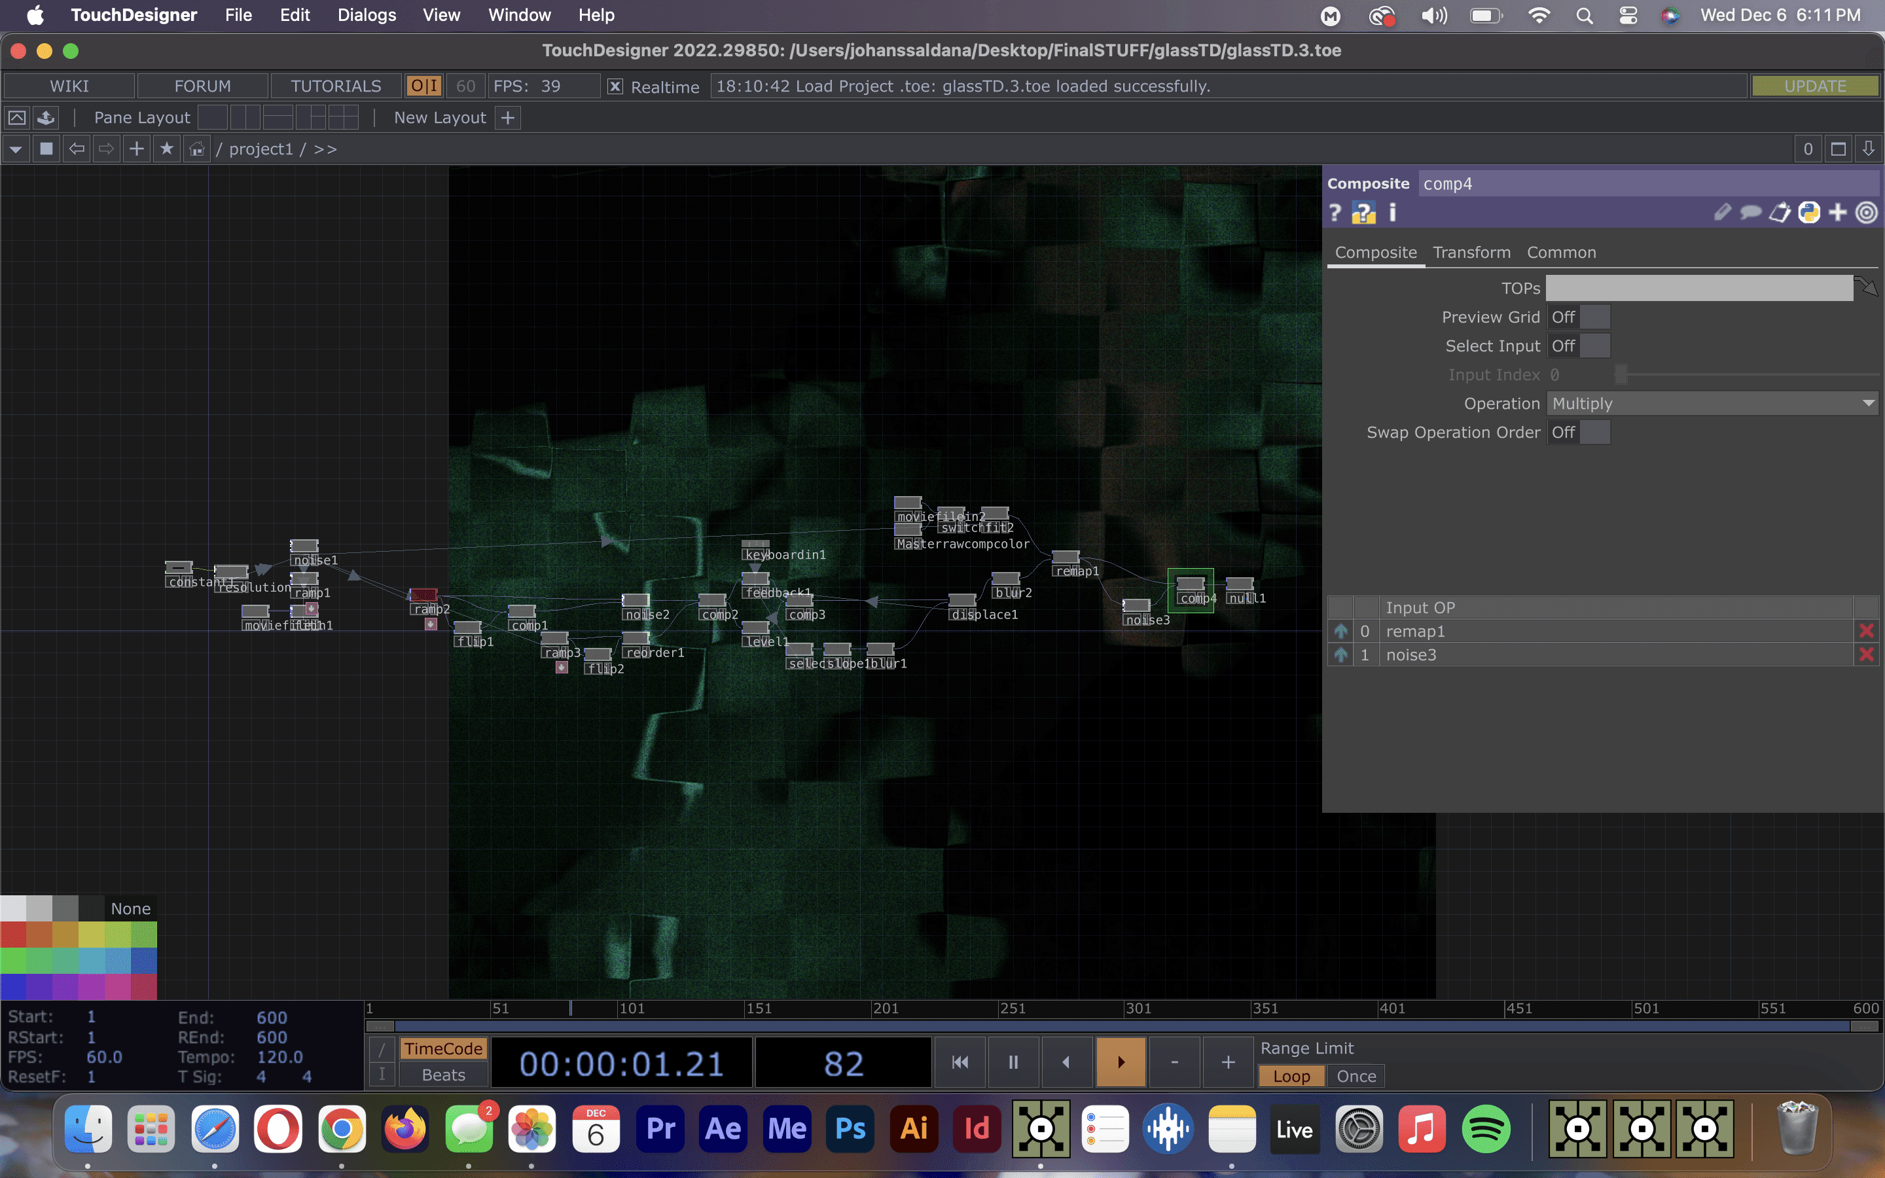The image size is (1885, 1178).
Task: Open the Python help icon in parameter panel
Action: click(x=1363, y=213)
